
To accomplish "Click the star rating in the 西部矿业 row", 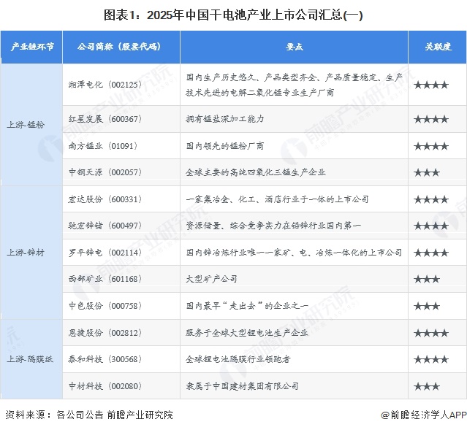I will [x=426, y=279].
